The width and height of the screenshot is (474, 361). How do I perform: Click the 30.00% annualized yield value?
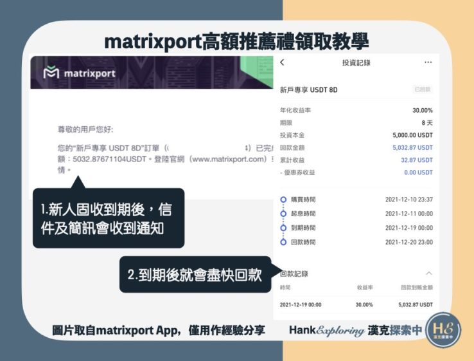point(423,110)
